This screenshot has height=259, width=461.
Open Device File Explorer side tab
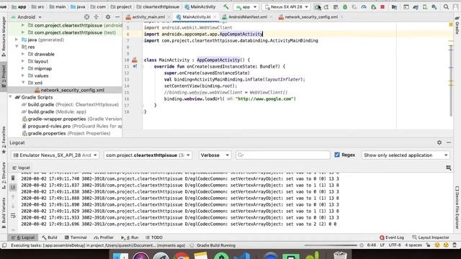[x=457, y=208]
